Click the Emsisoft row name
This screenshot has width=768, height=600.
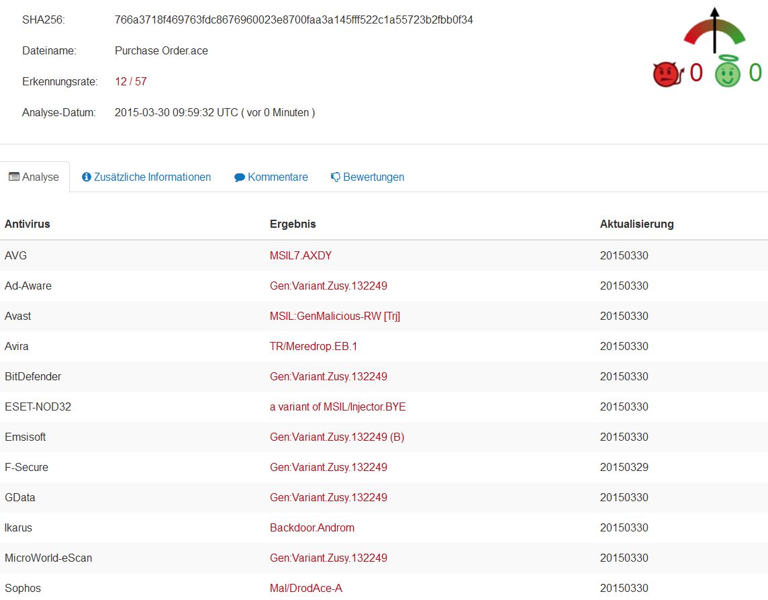point(25,437)
